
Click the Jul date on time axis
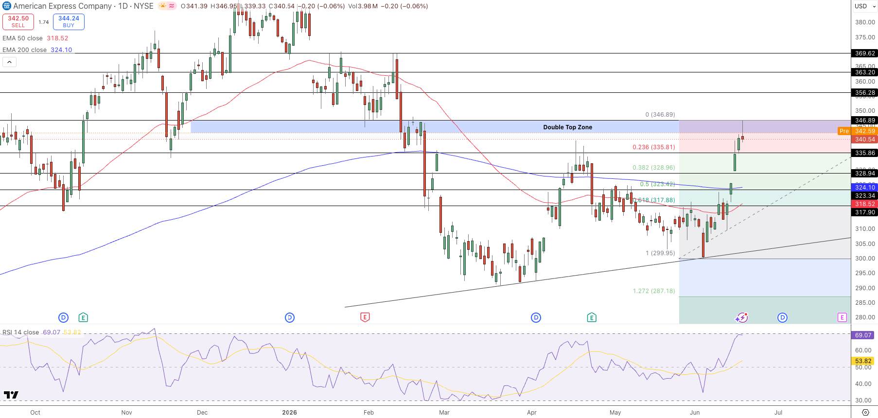point(778,413)
